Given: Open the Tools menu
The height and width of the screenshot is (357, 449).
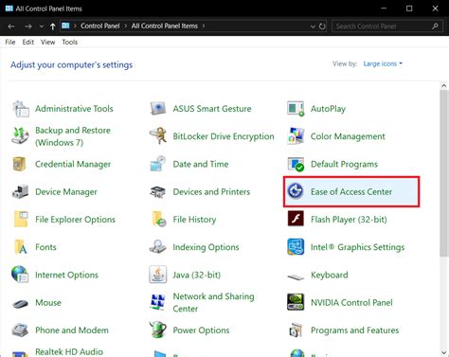Looking at the screenshot, I should (x=70, y=42).
